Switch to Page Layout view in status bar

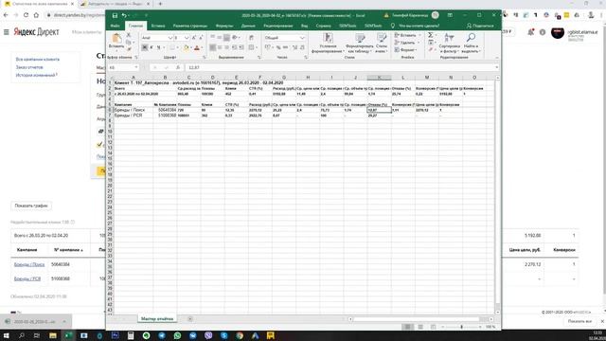[x=420, y=327]
